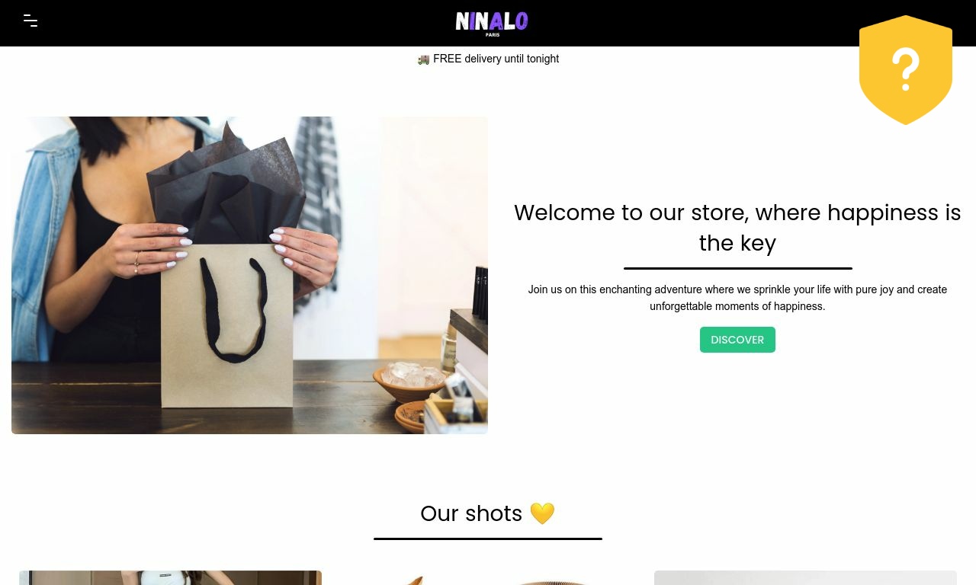
Task: Open the hero photo of the shopping bag
Action: click(249, 275)
